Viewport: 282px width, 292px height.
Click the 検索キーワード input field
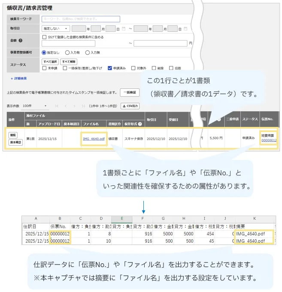(81, 19)
